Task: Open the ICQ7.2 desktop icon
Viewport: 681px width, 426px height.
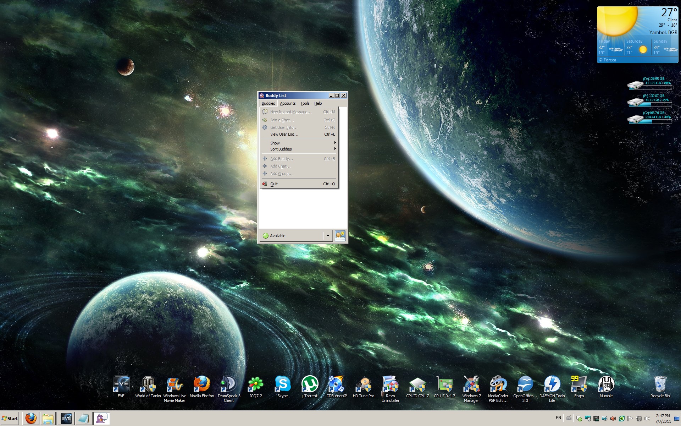Action: tap(255, 385)
